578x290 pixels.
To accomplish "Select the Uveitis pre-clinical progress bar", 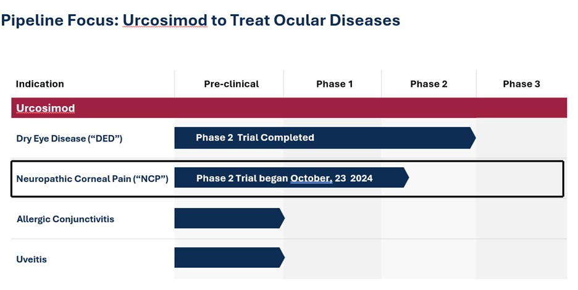I will 227,258.
